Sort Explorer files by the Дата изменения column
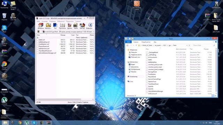 181,49
